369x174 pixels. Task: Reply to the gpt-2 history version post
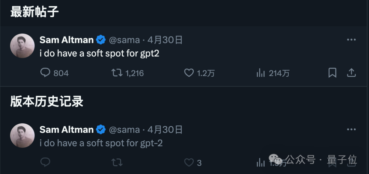click(45, 162)
